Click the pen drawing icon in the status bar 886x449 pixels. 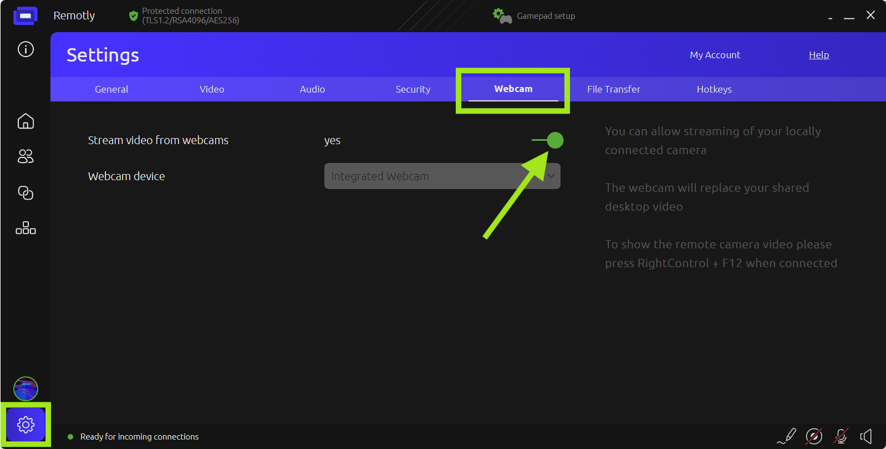pyautogui.click(x=787, y=436)
